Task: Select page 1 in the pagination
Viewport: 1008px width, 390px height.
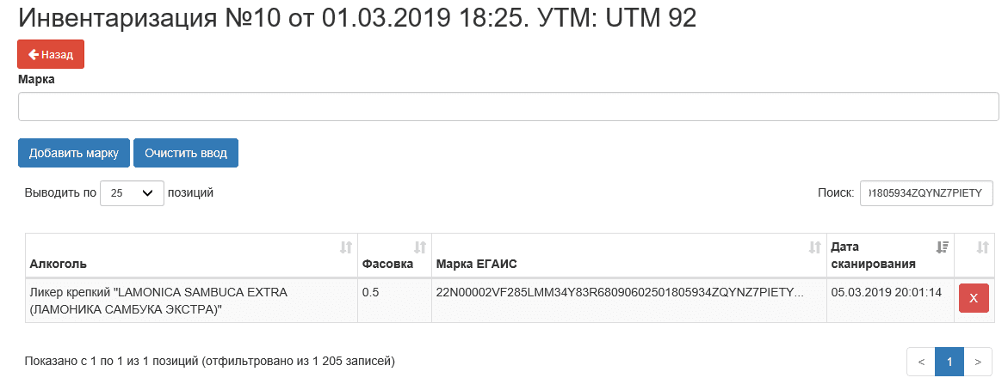Action: coord(949,362)
